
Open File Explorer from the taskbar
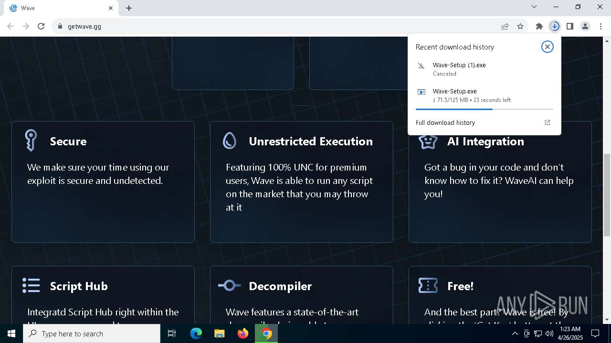(x=219, y=333)
